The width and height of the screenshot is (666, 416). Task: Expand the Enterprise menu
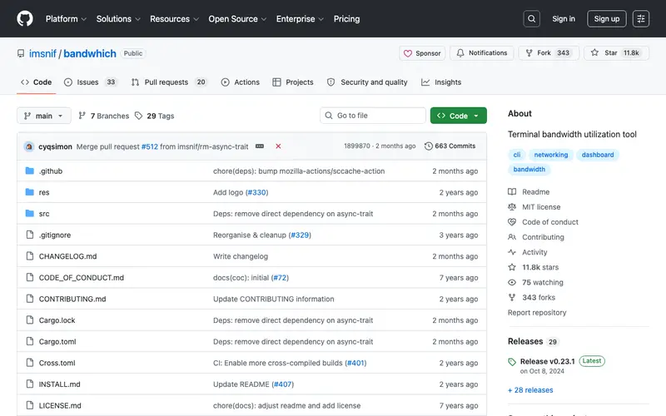(300, 18)
